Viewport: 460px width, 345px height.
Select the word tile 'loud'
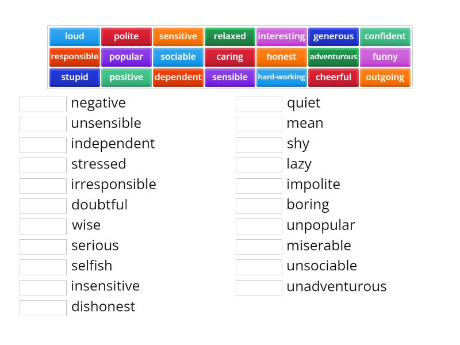(74, 36)
